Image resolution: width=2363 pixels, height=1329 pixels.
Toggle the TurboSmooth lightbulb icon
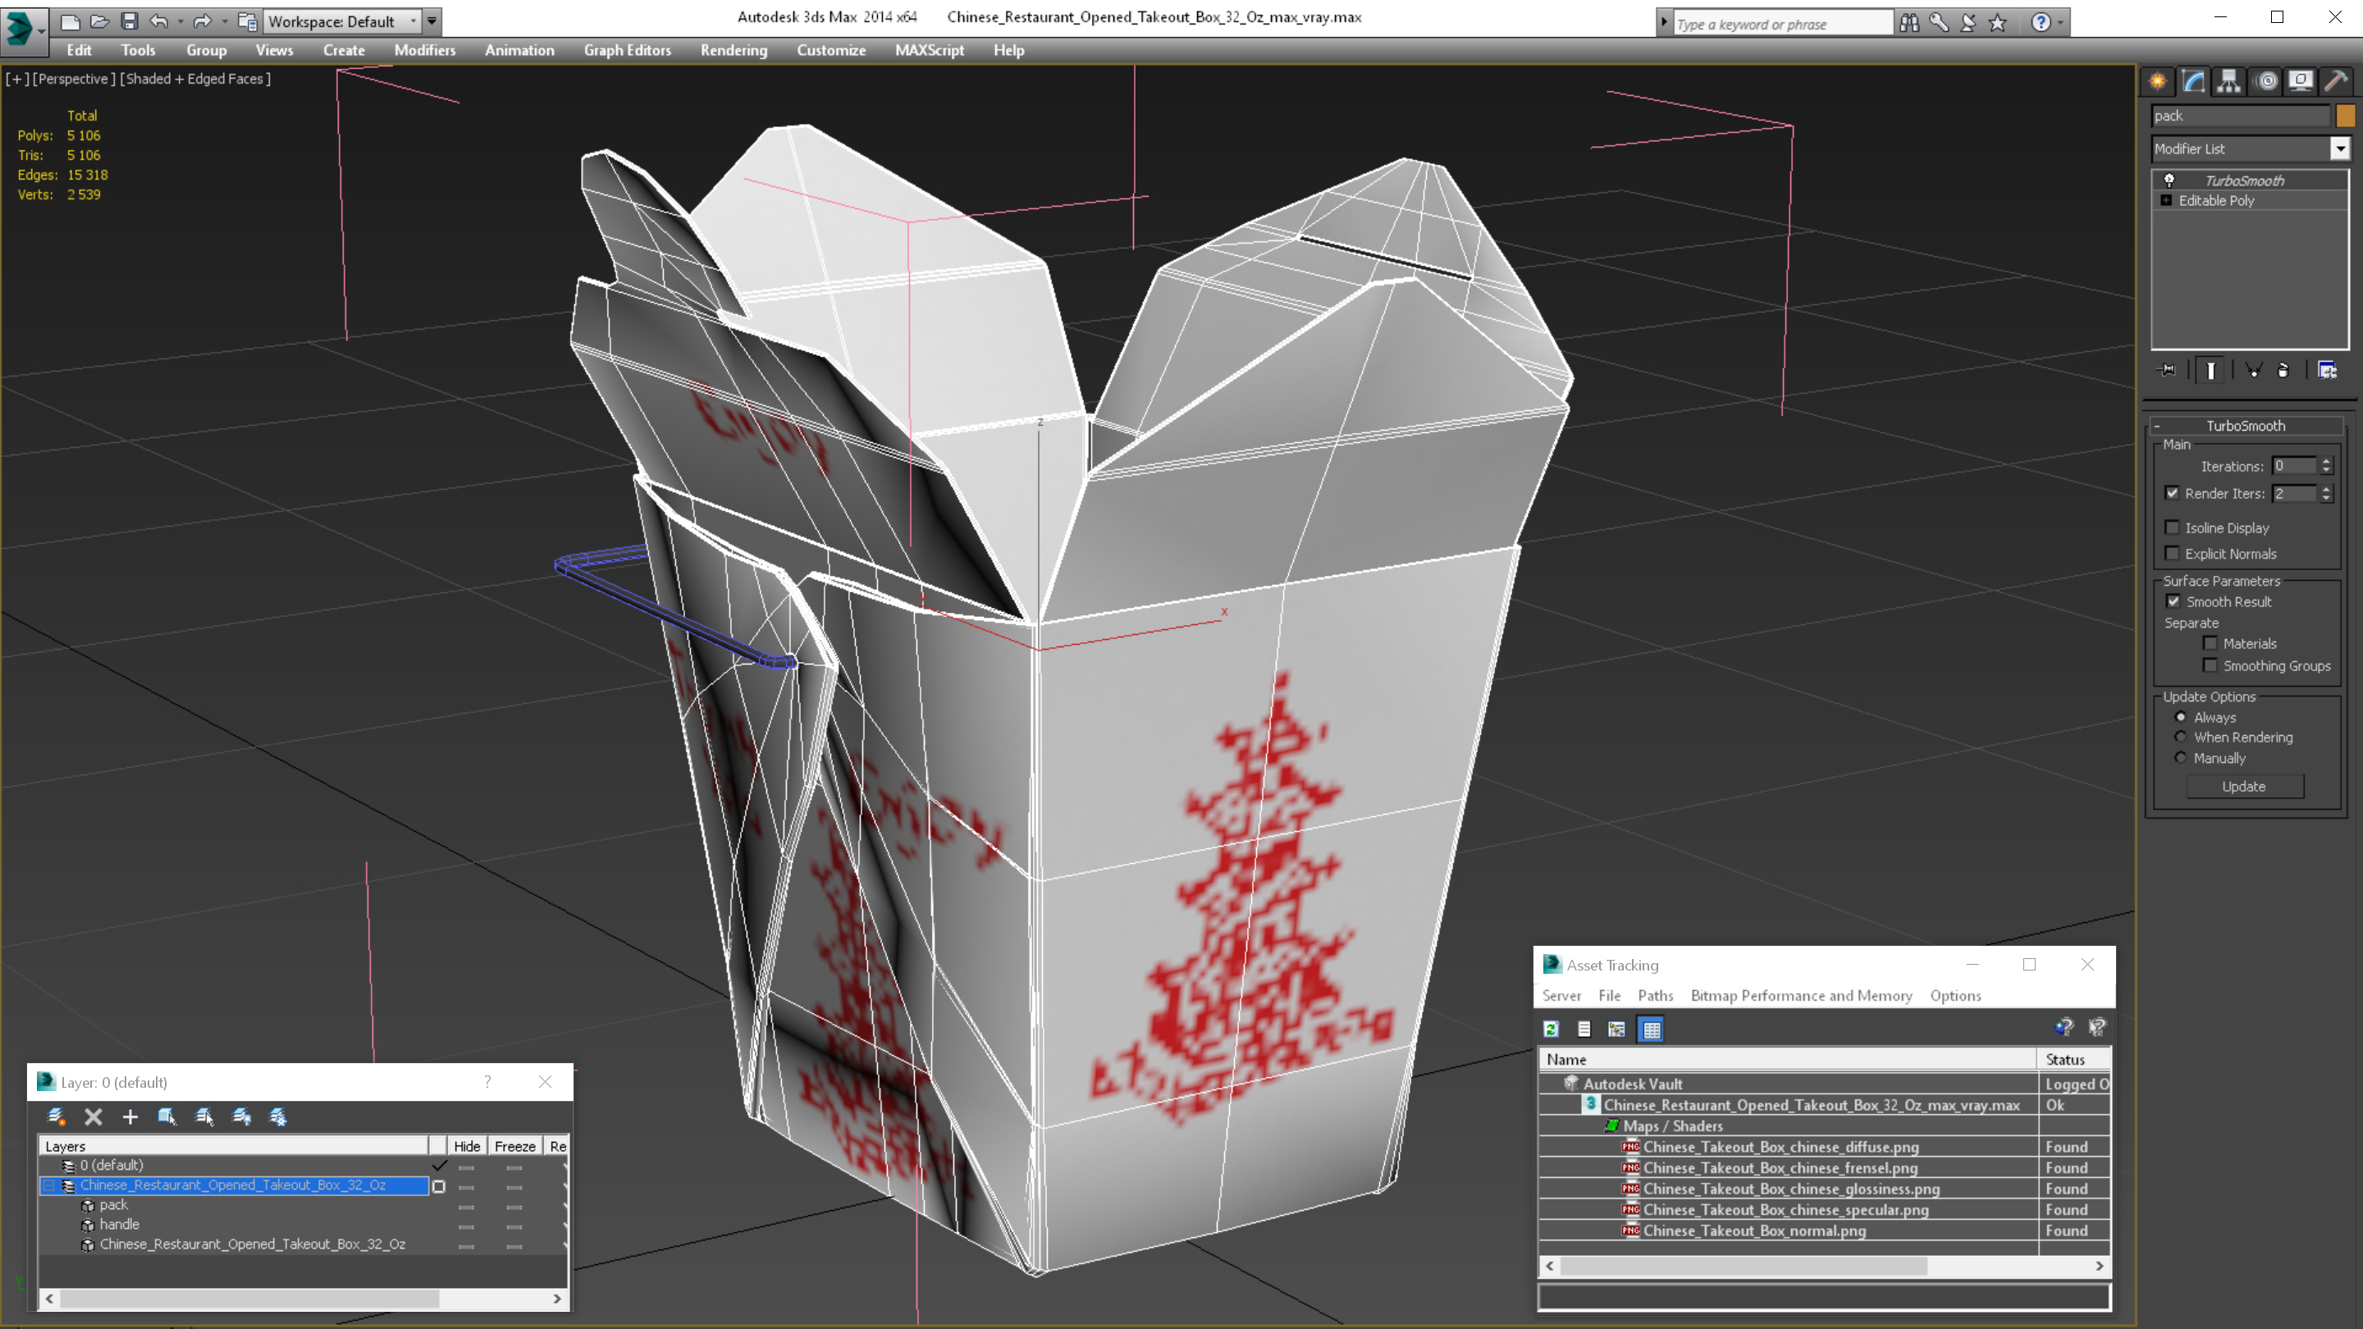tap(2169, 180)
